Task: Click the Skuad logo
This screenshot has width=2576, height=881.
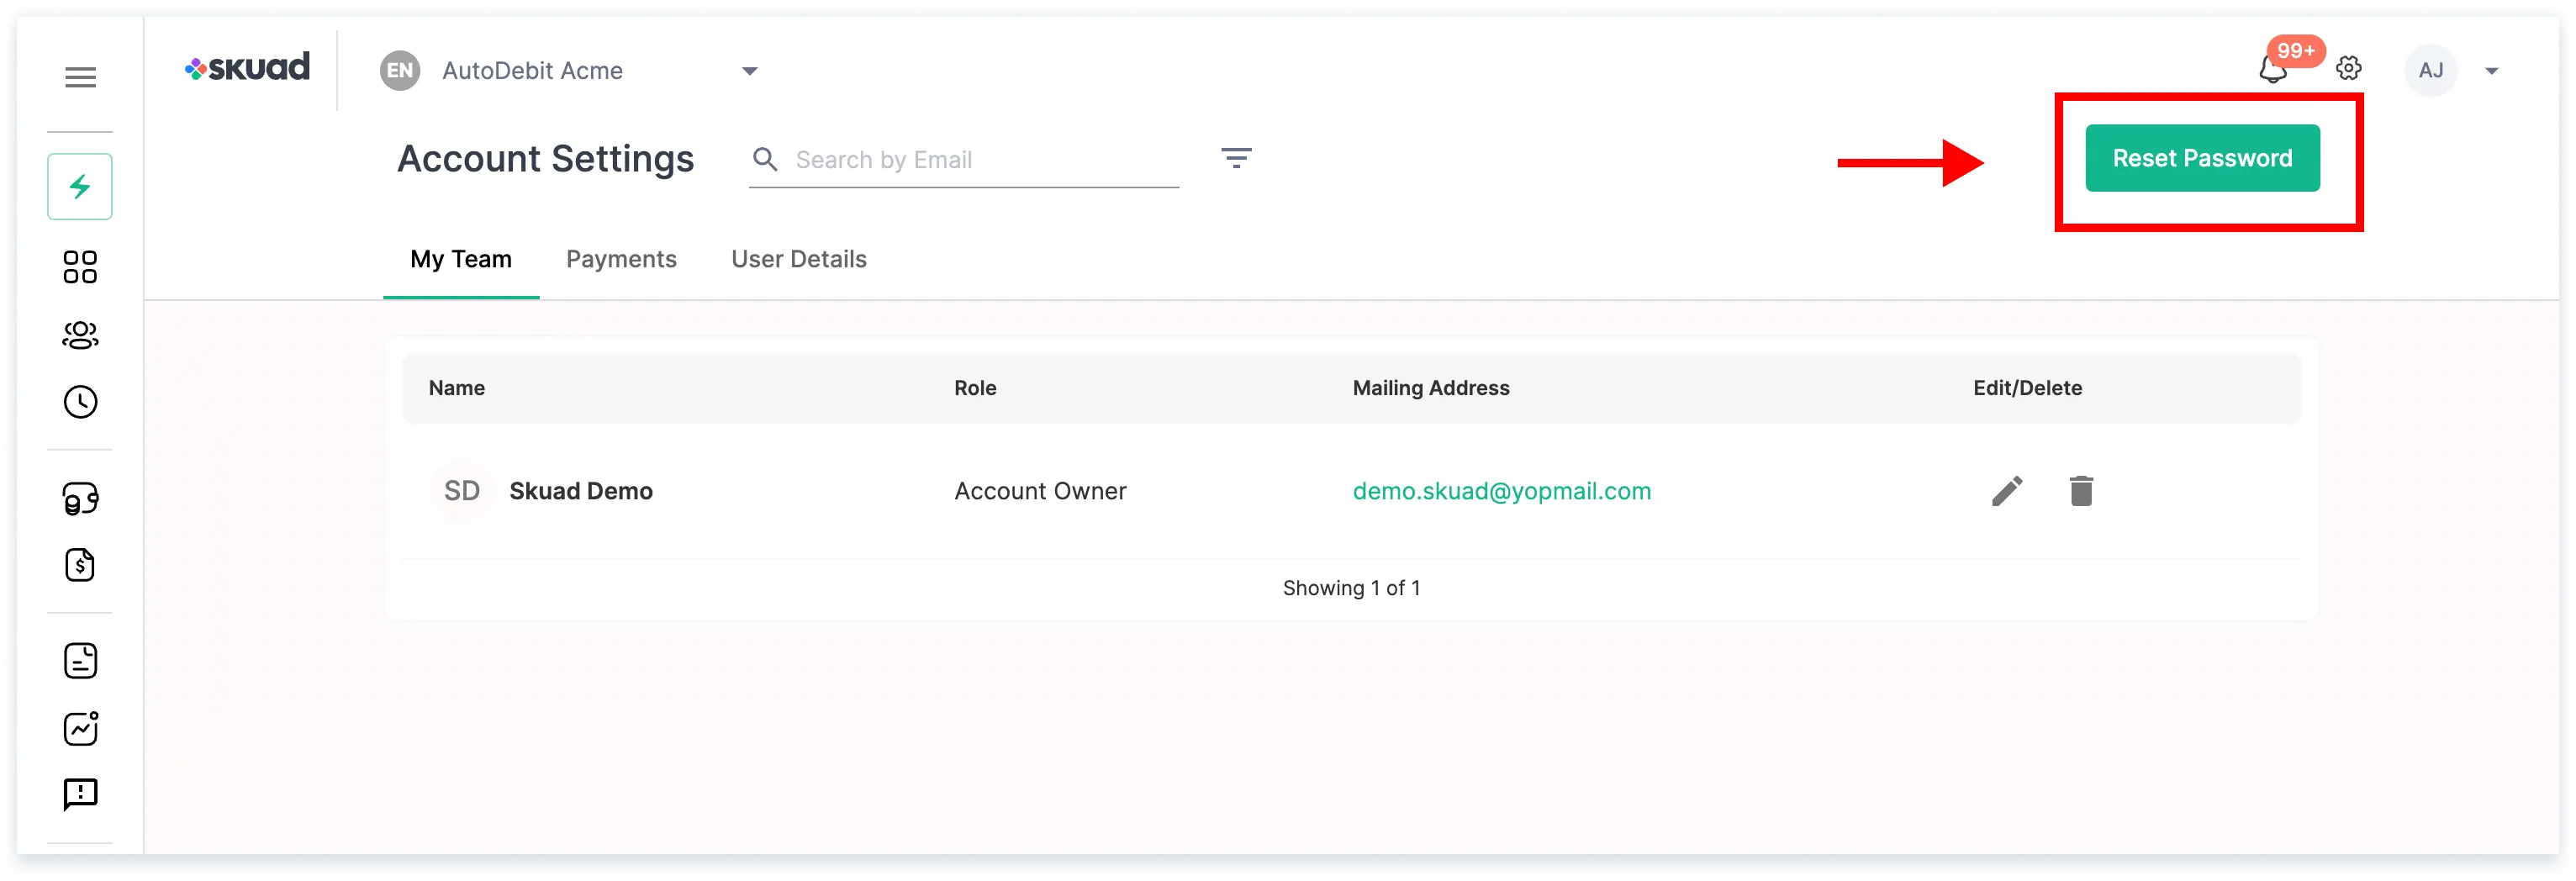Action: pos(247,68)
